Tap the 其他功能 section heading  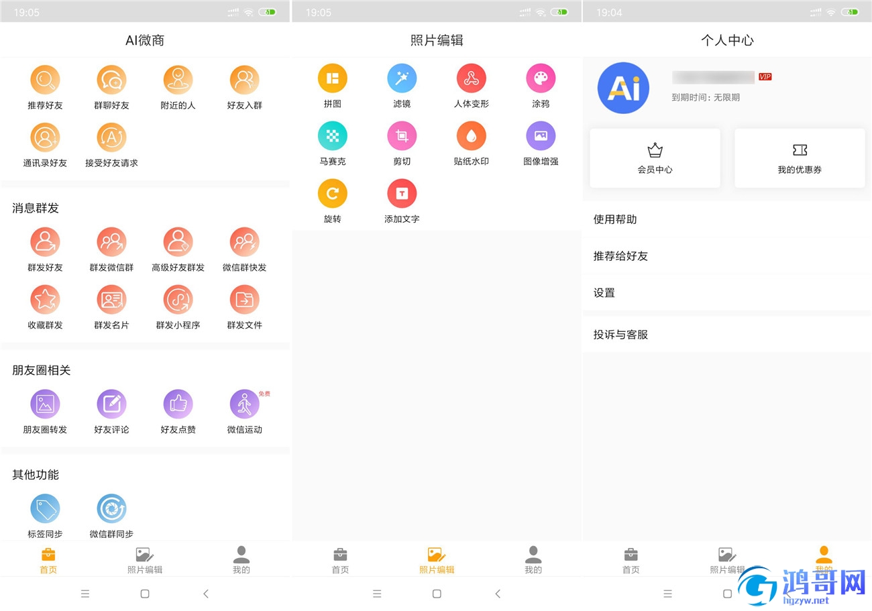click(x=36, y=475)
